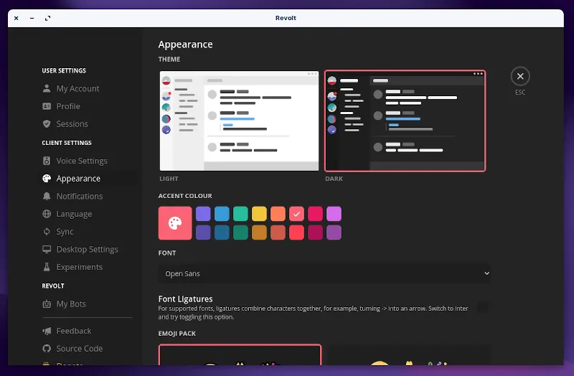Close settings with the ESC button
This screenshot has height=376, width=574.
pyautogui.click(x=520, y=77)
